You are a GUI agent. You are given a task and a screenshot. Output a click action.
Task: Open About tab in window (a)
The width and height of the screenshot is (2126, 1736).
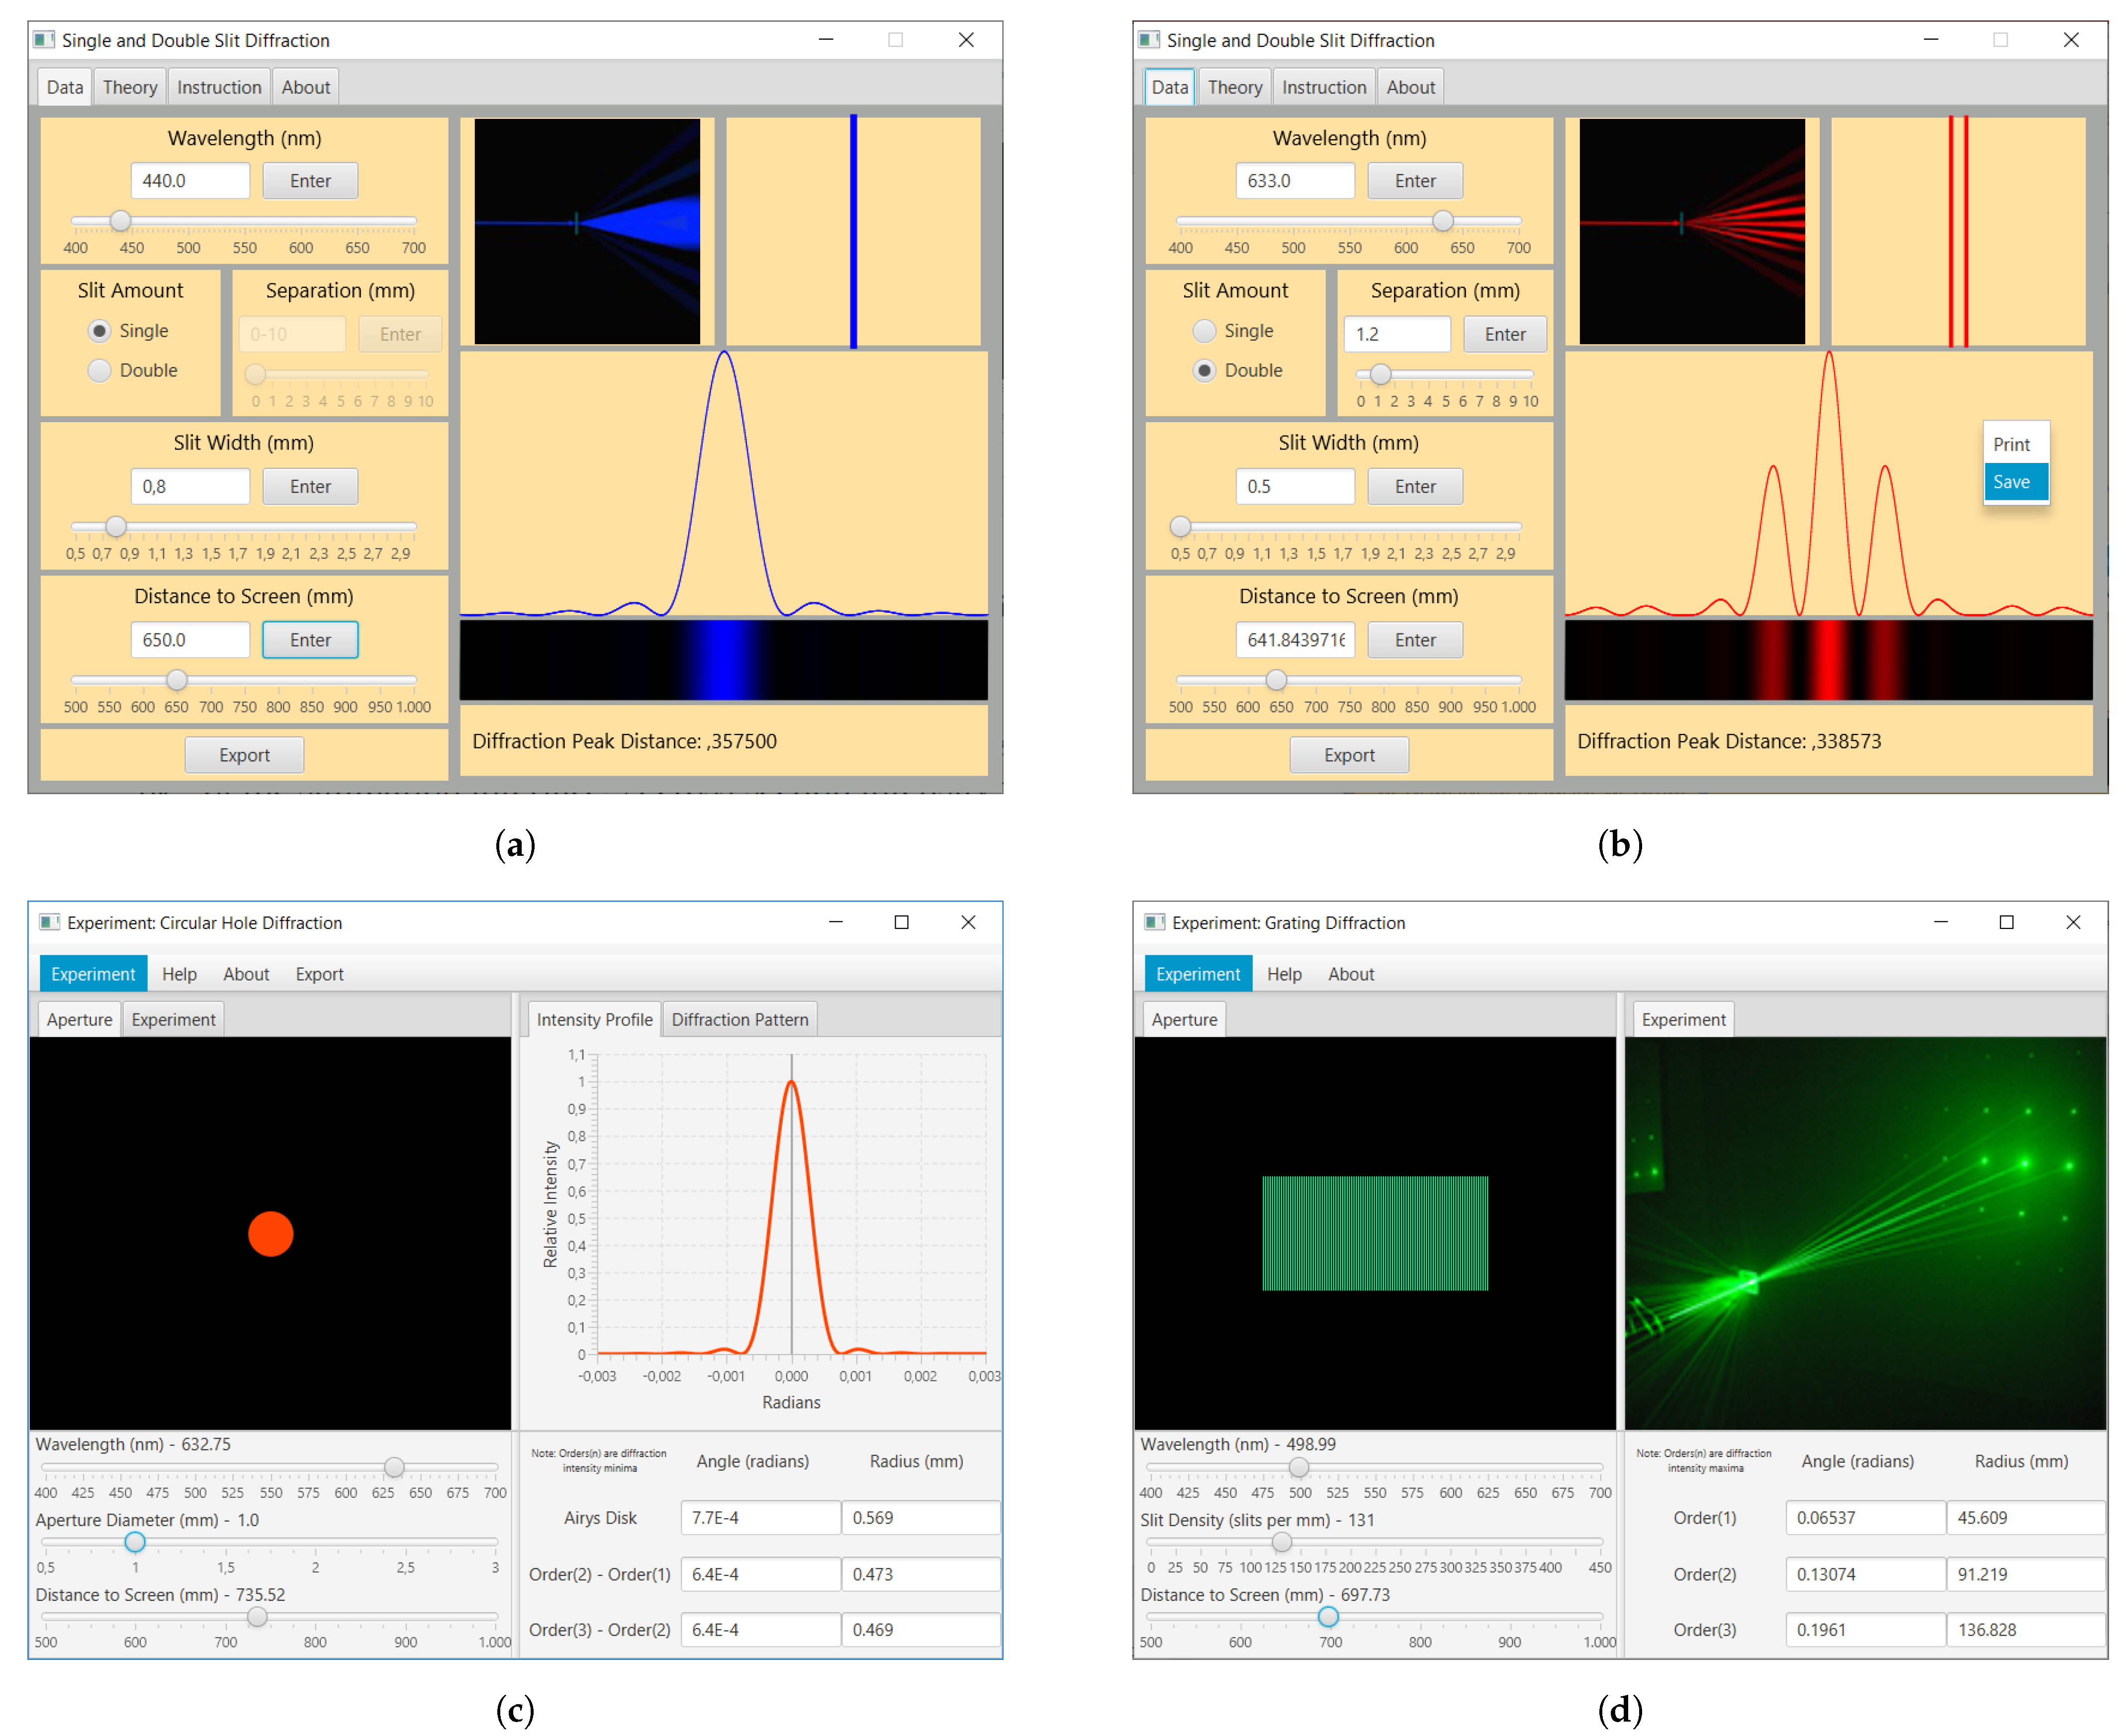tap(306, 87)
